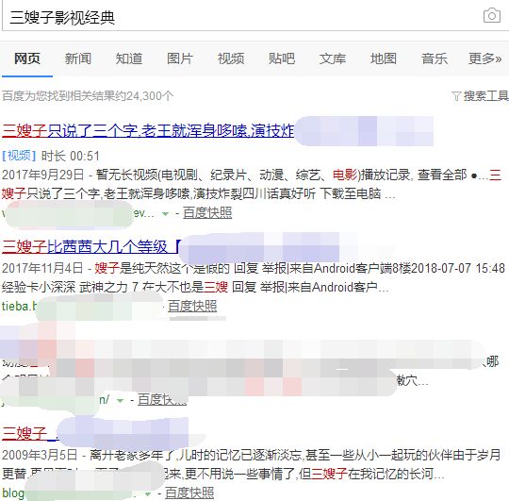Click the blog source URL
Screen dimensions: 509x501
pyautogui.click(x=13, y=493)
